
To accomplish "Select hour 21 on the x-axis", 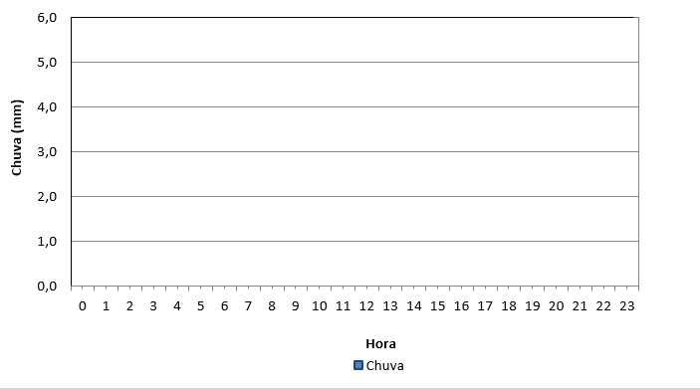I will tap(580, 306).
